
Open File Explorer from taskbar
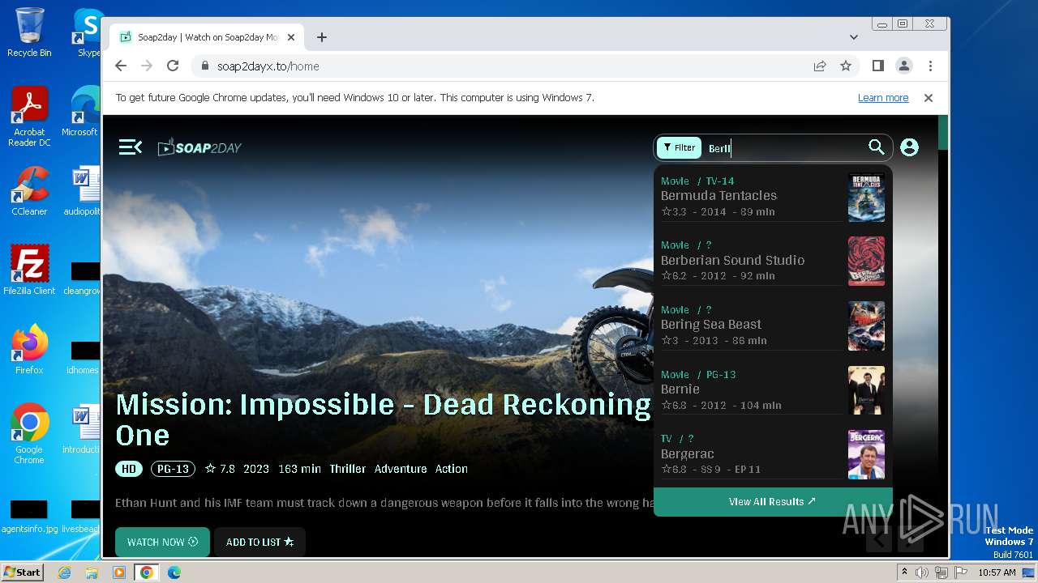(x=92, y=572)
